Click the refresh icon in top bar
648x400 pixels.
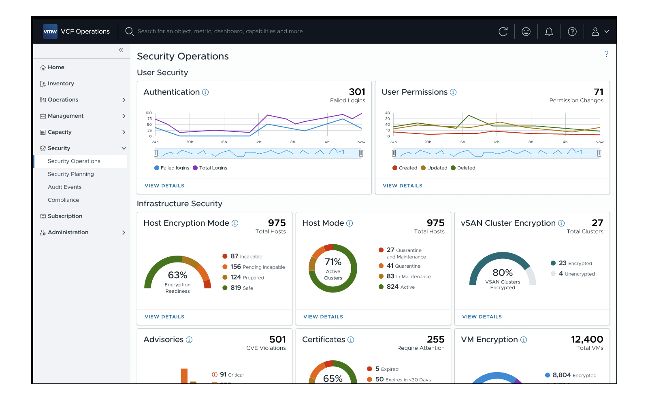click(x=503, y=32)
